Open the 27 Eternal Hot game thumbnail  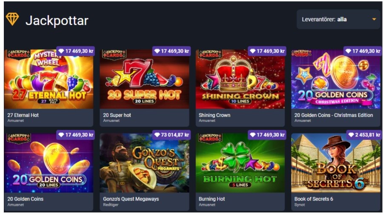(49, 79)
